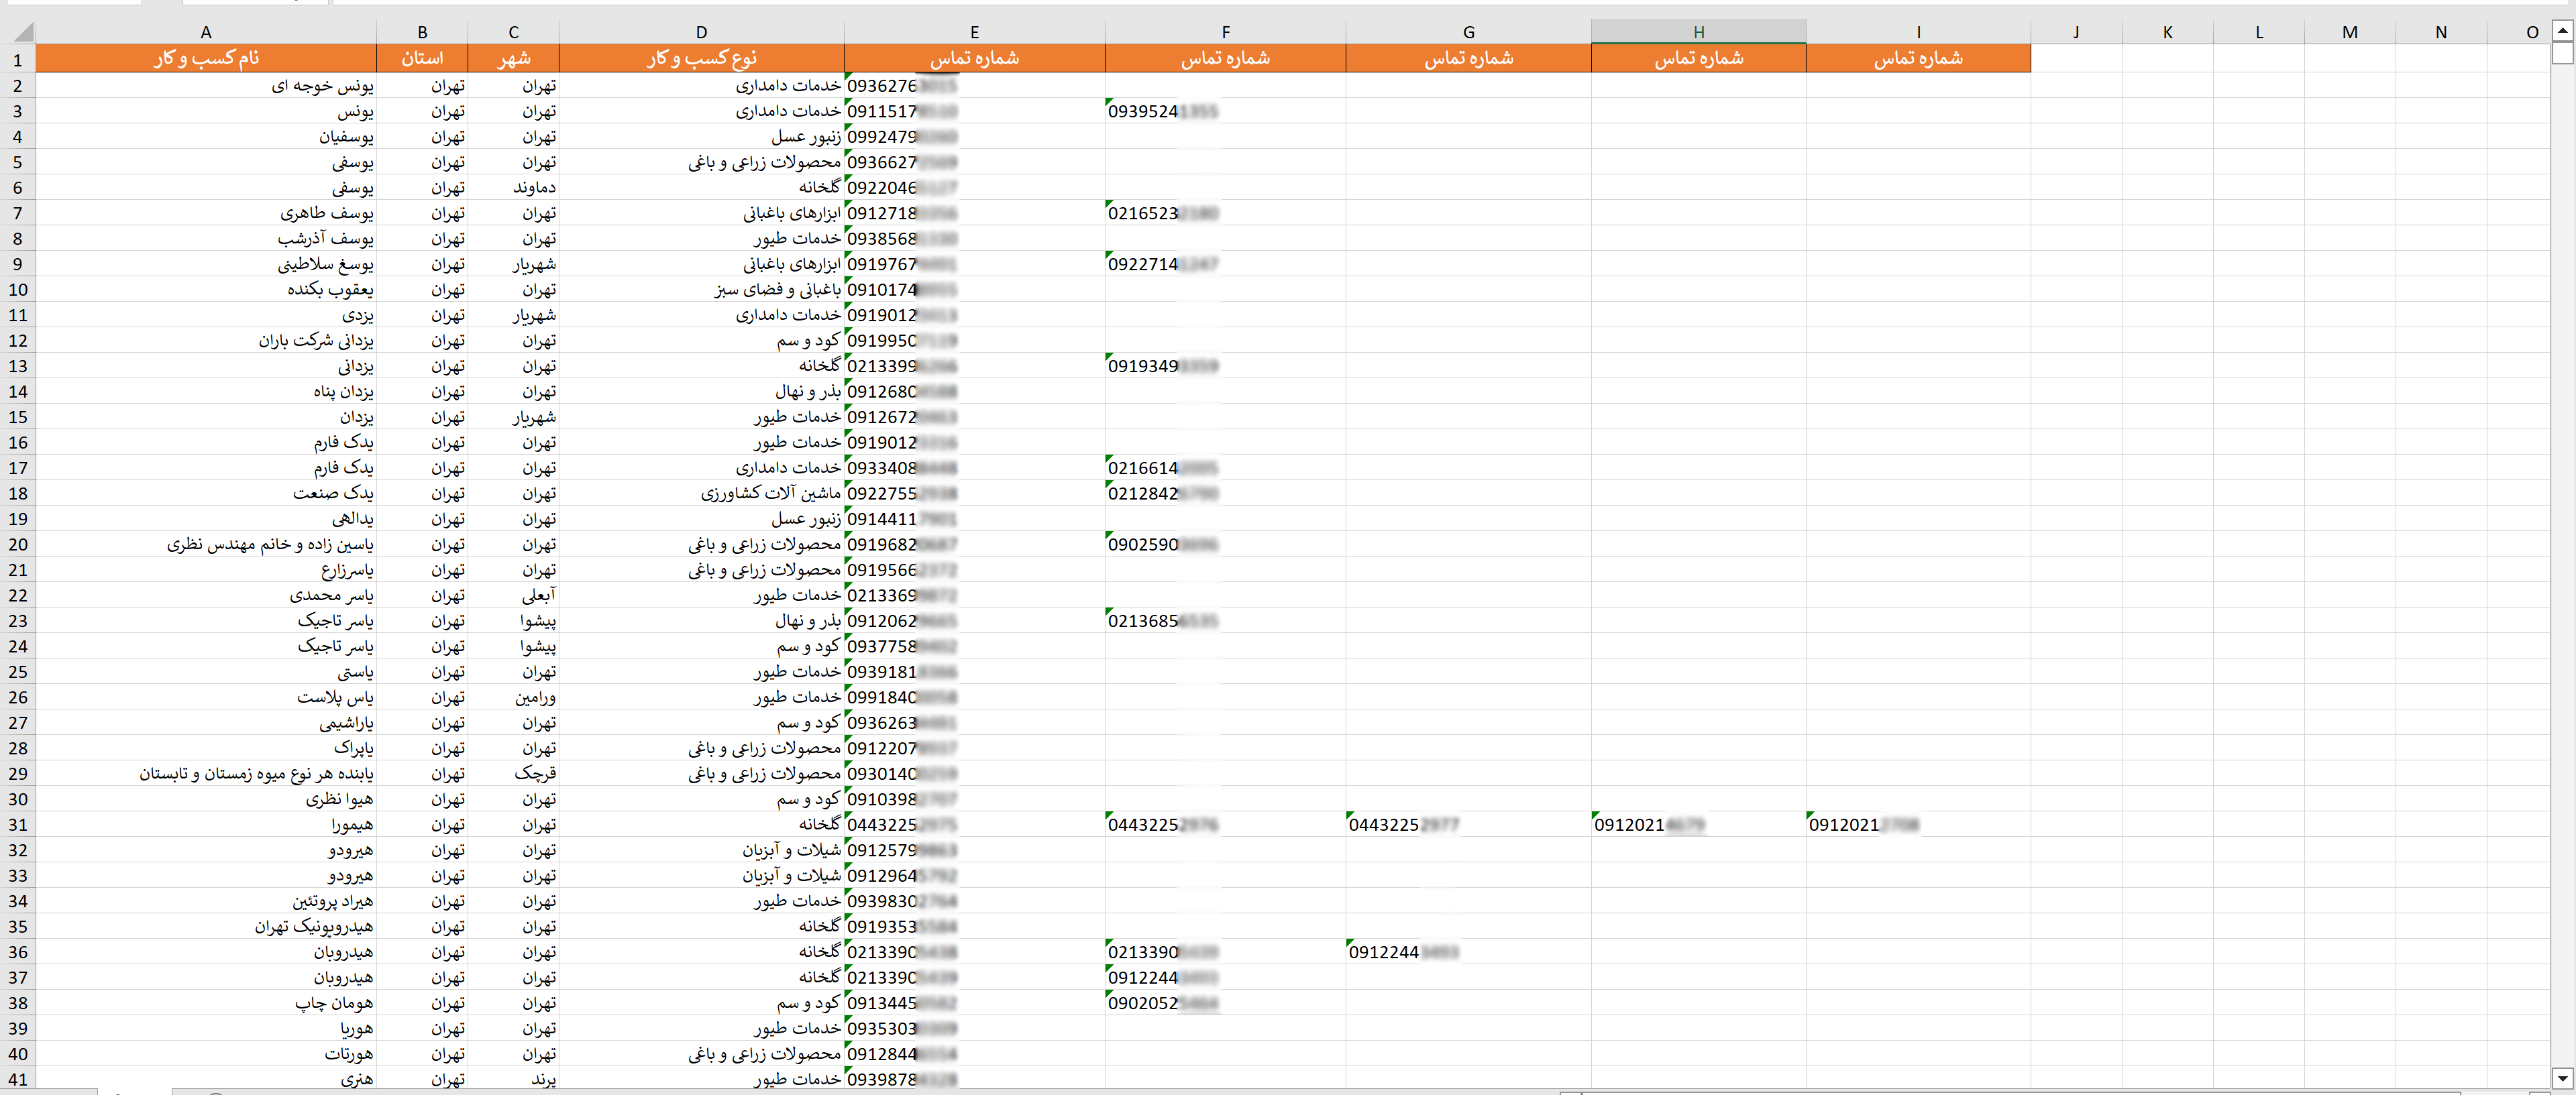Select phone cell starting 0443225 in column G

click(1468, 824)
